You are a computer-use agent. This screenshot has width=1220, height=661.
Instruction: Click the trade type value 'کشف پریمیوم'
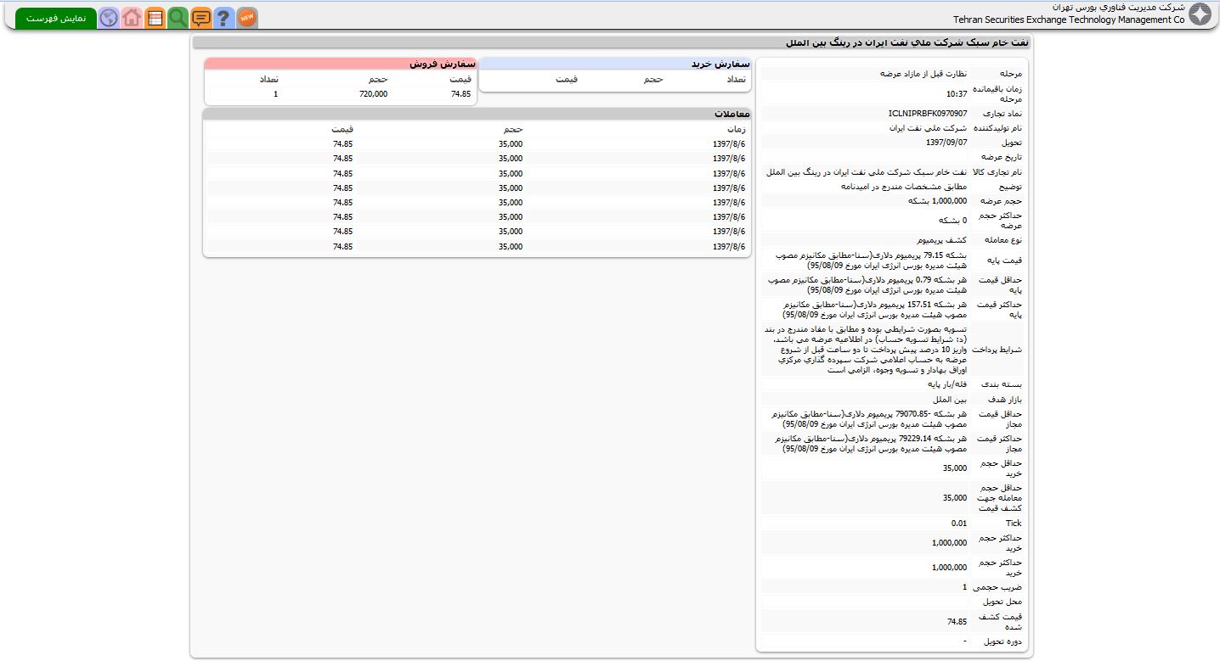coord(942,240)
